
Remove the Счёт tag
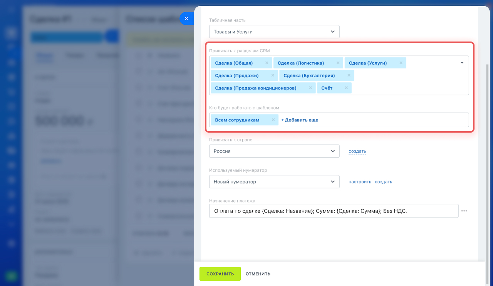pyautogui.click(x=346, y=88)
